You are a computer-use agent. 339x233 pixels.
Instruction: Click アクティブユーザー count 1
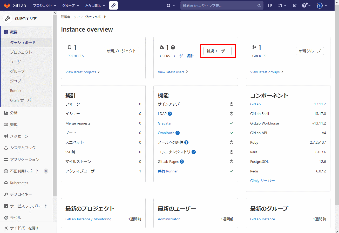pyautogui.click(x=140, y=171)
